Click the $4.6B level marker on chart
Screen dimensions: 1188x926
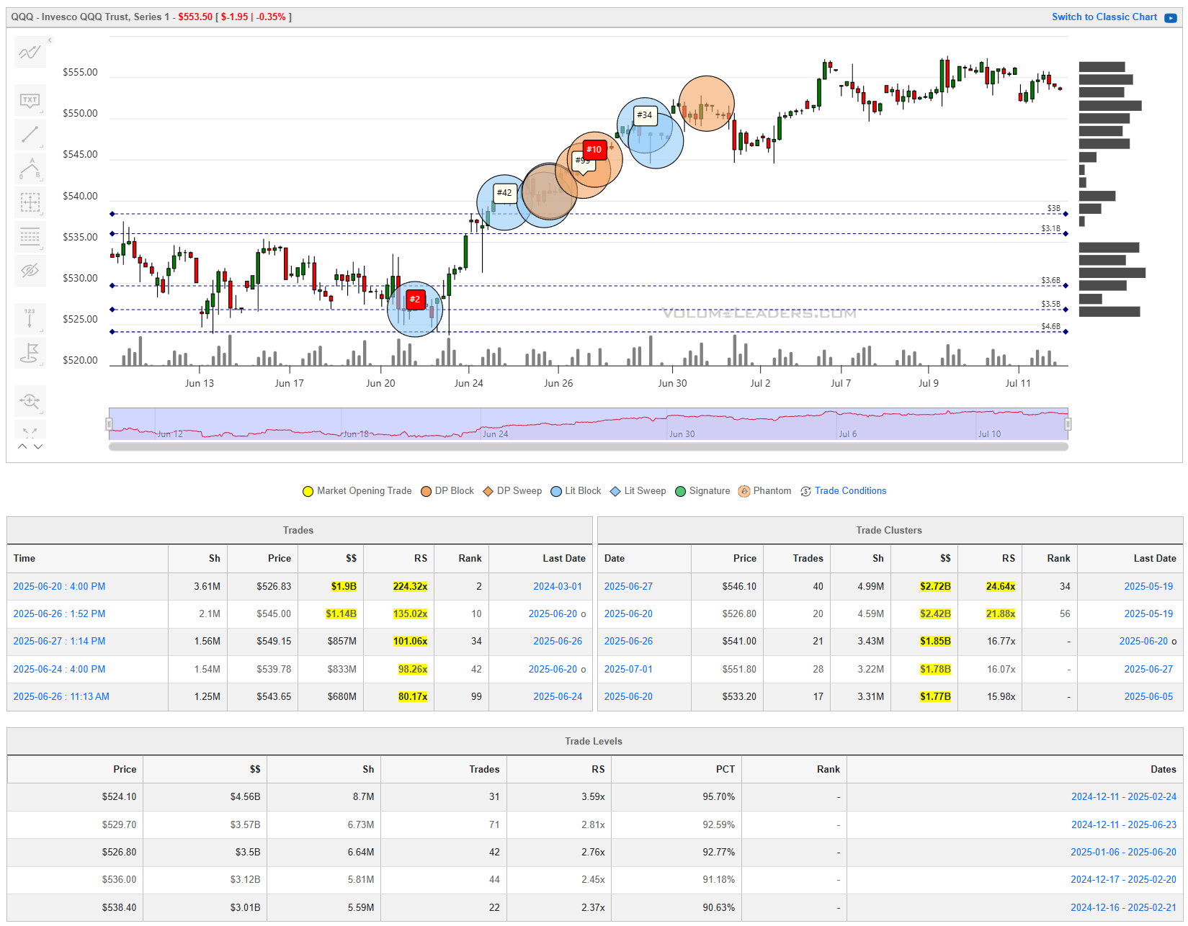(1050, 326)
